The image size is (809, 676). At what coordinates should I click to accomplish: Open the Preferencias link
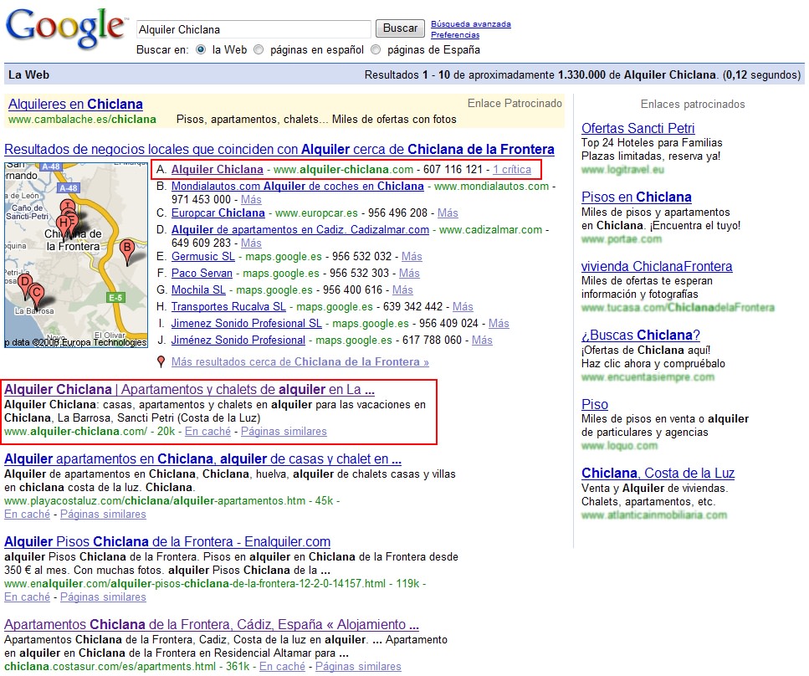coord(455,34)
